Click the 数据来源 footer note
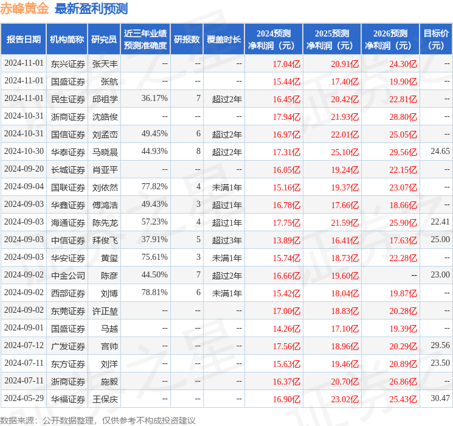This screenshot has height=426, width=453. [98, 421]
